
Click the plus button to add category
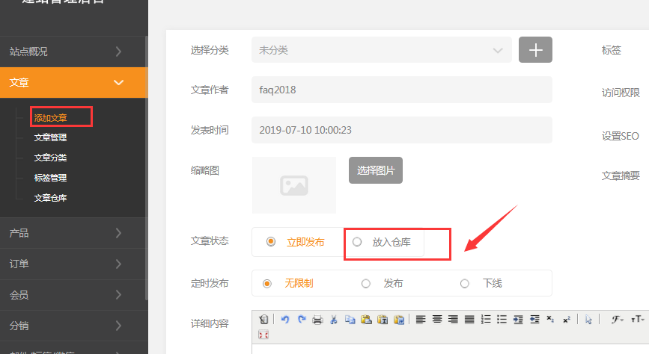tap(535, 50)
